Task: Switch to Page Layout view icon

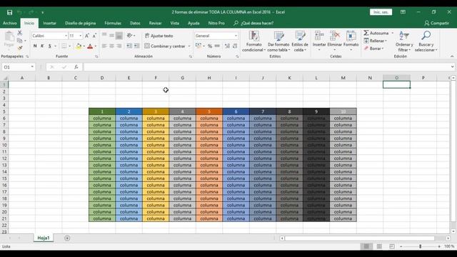Action: click(379, 246)
